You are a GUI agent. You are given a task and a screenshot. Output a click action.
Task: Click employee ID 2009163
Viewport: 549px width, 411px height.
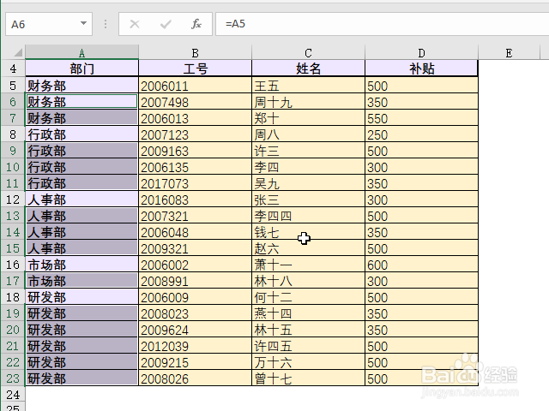click(x=165, y=151)
